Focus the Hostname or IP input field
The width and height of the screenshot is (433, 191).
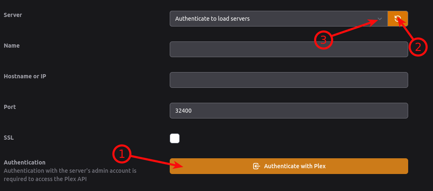point(289,80)
